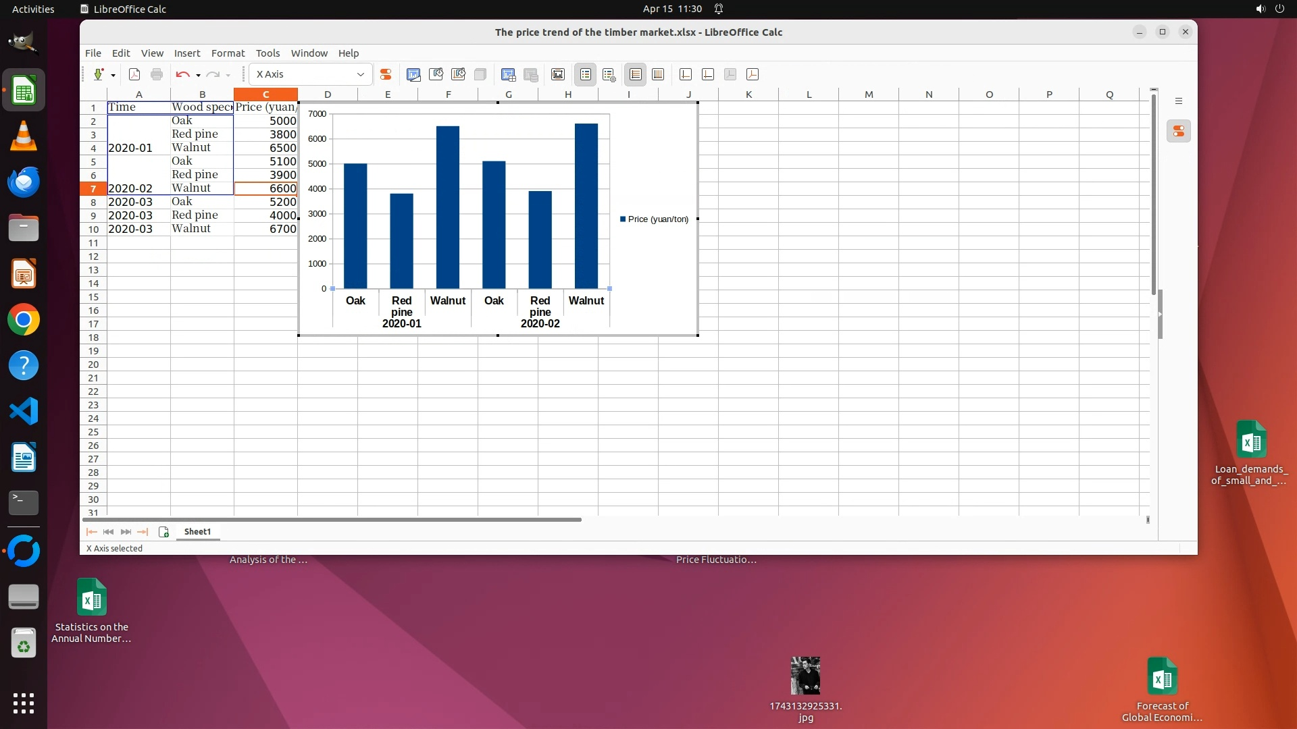Open the sidebar Properties deck icon
The height and width of the screenshot is (729, 1297).
coord(1179,132)
